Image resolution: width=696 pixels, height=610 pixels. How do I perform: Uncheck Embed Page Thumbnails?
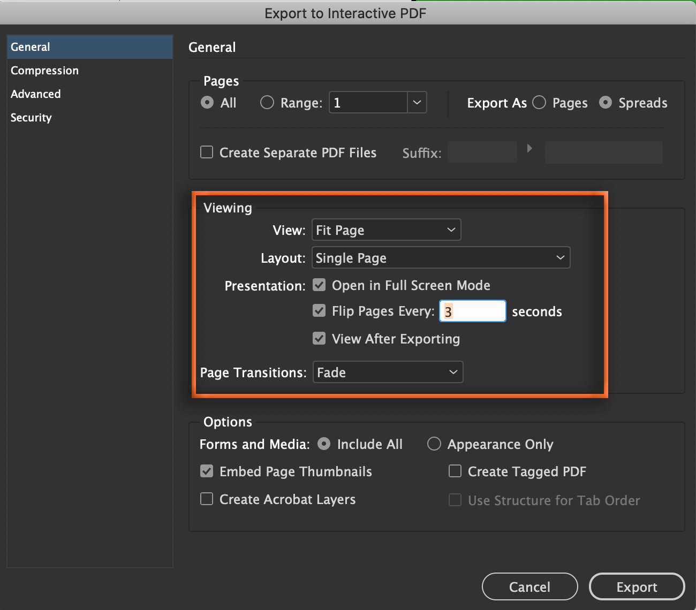pyautogui.click(x=207, y=471)
